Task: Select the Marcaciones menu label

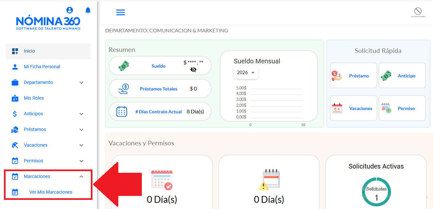Action: (37, 176)
